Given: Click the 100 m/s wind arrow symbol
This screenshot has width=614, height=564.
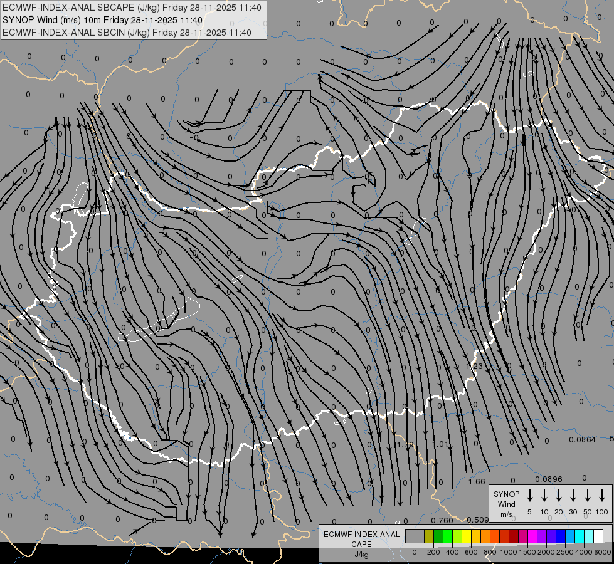Looking at the screenshot, I should (x=602, y=495).
